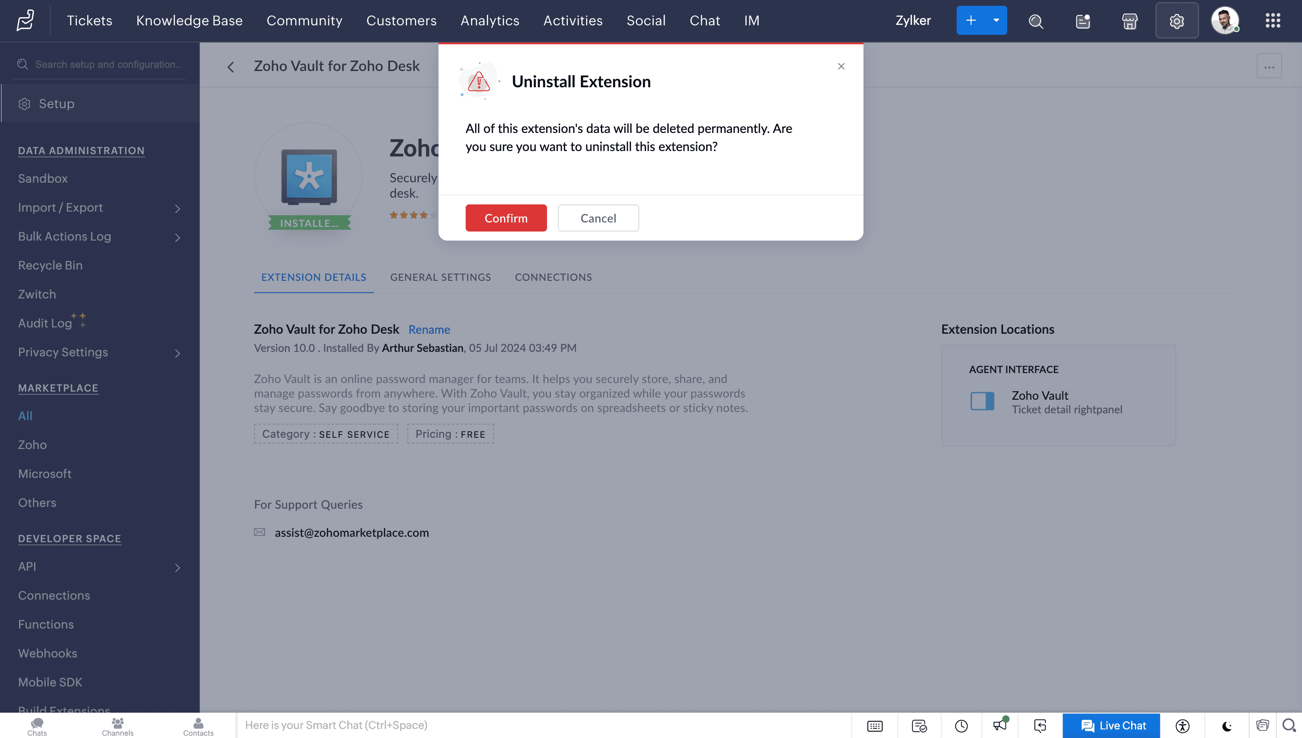Go back with the left chevron icon
The width and height of the screenshot is (1302, 738).
[x=231, y=67]
